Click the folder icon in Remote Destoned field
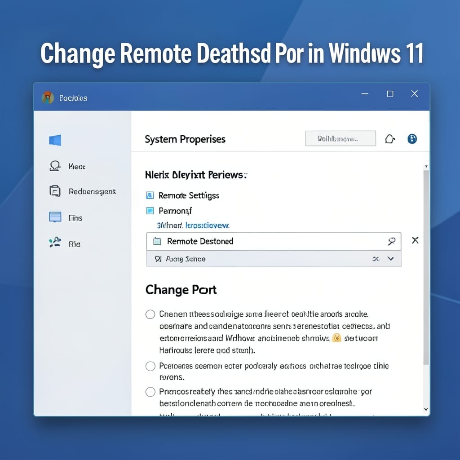Viewport: 460px width, 460px height. click(157, 241)
